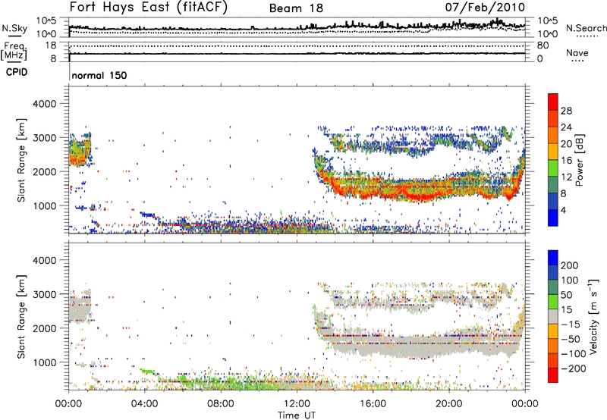607x420 pixels.
Task: Select the "16:00" time axis label
Action: pyautogui.click(x=373, y=404)
